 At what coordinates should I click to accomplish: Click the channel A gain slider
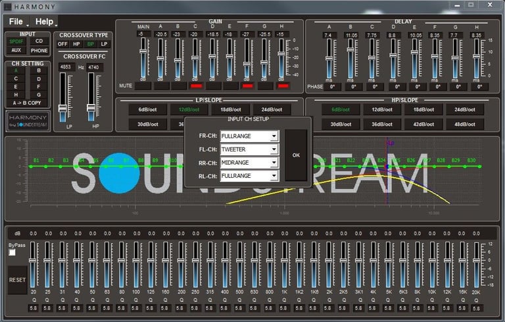[160, 58]
